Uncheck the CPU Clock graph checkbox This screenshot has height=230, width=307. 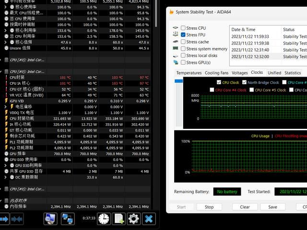point(219,82)
